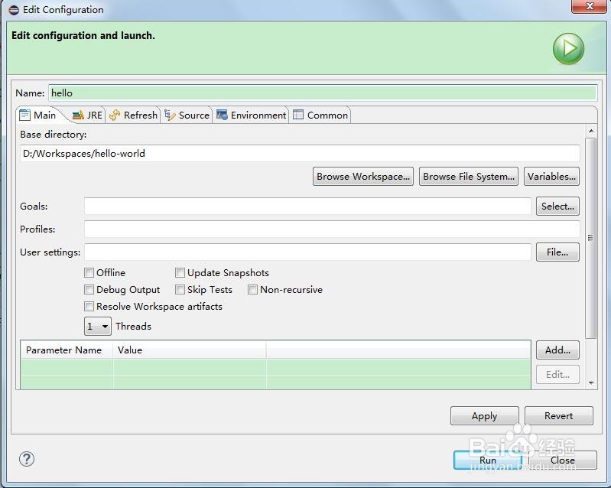Viewport: 611px width, 488px height.
Task: Click into the Goals input field
Action: [x=307, y=207]
